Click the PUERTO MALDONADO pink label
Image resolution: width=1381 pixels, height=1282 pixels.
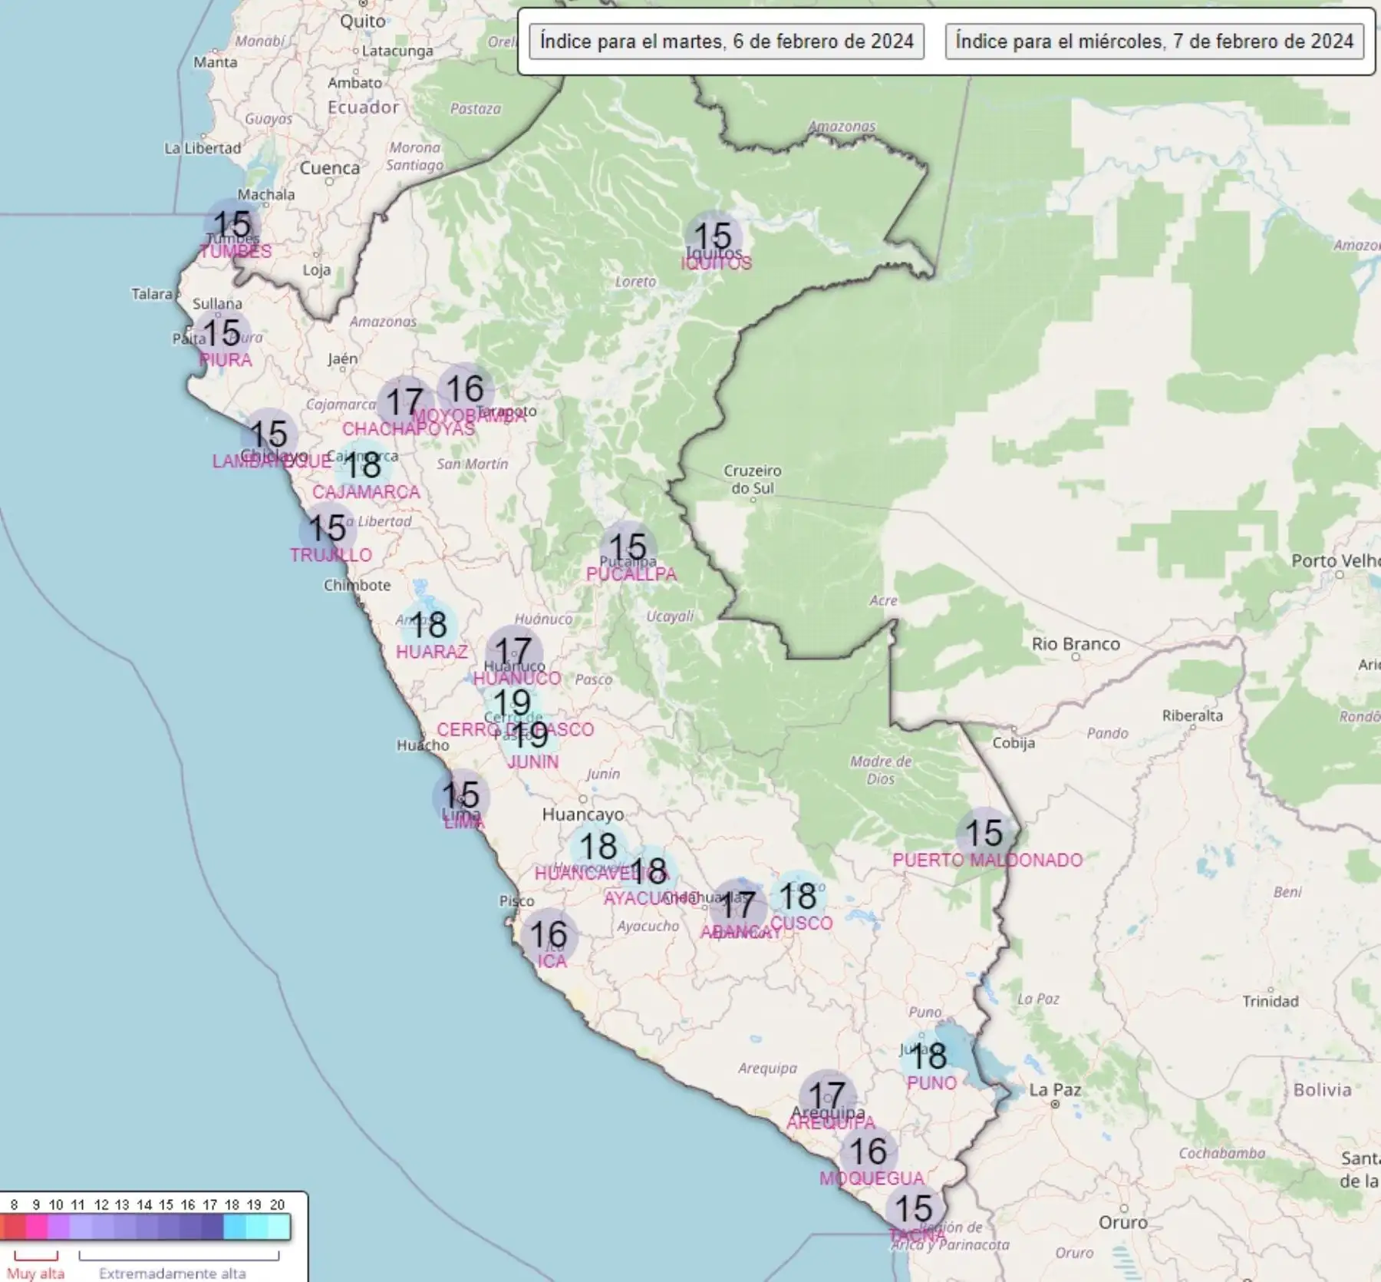[987, 861]
